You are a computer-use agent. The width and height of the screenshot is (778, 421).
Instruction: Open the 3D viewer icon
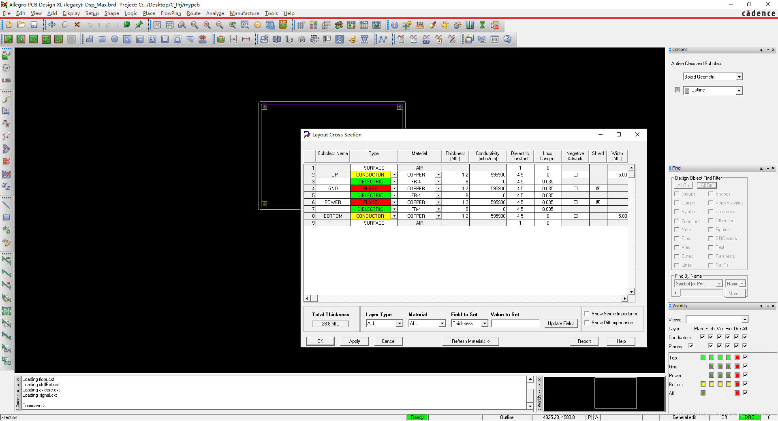click(x=270, y=25)
